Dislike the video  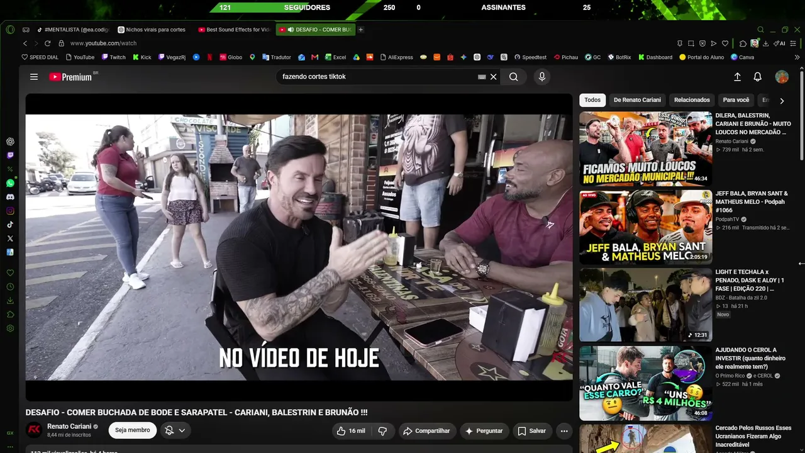[382, 431]
